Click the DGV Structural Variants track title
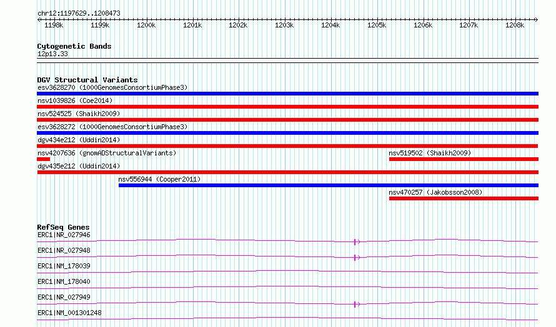The height and width of the screenshot is (327, 556). [x=87, y=80]
